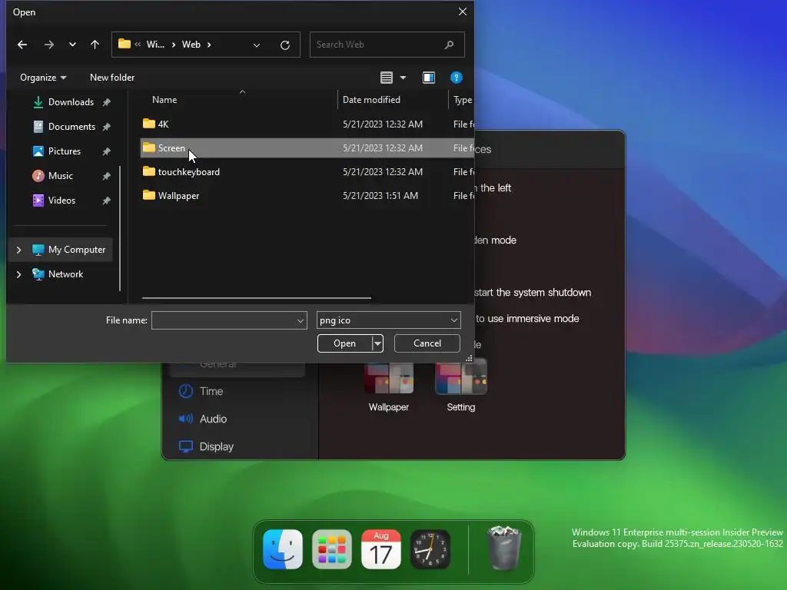The image size is (787, 590).
Task: Select the touchkeyboard folder
Action: point(307,171)
